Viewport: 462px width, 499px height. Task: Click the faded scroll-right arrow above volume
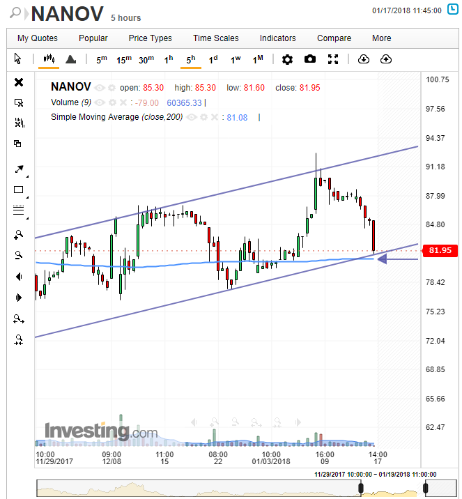coord(298,422)
